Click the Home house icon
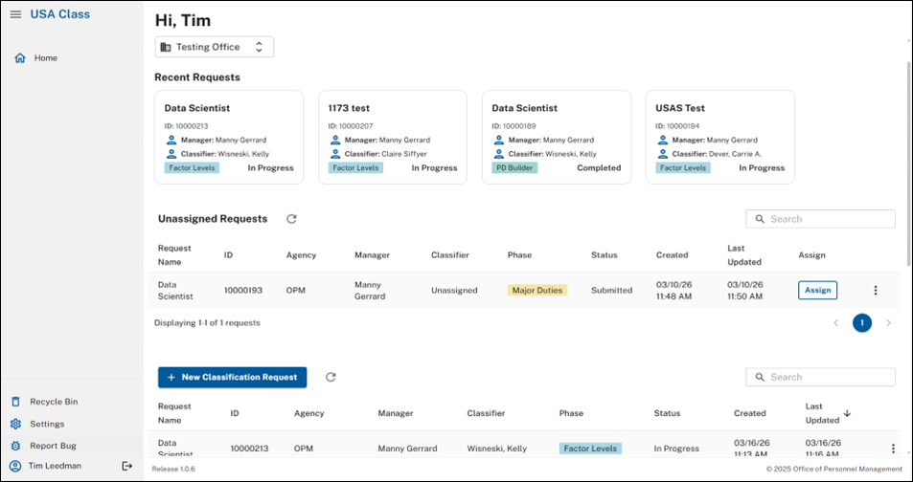This screenshot has height=482, width=913. point(20,58)
